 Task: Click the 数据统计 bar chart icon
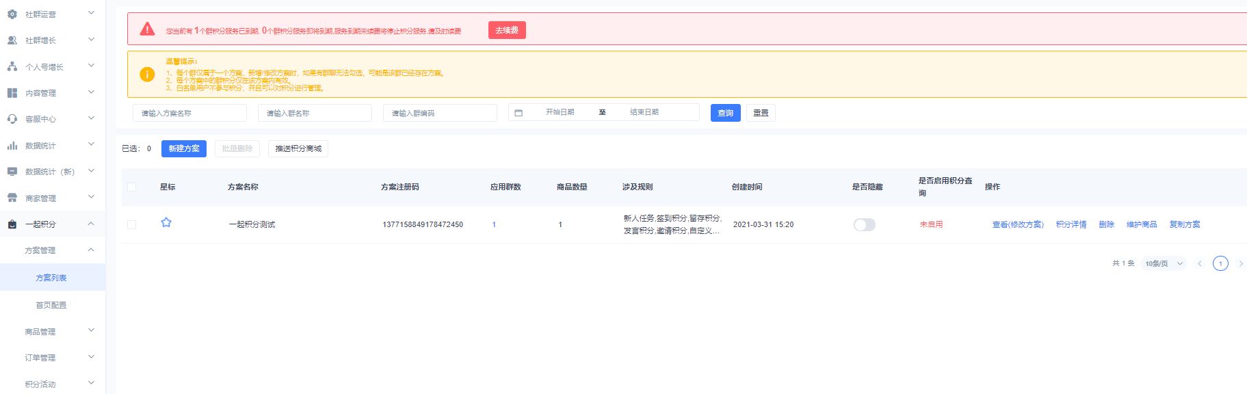click(x=12, y=146)
